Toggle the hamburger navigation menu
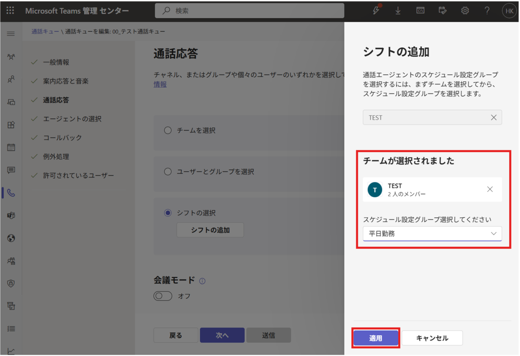 [x=11, y=33]
